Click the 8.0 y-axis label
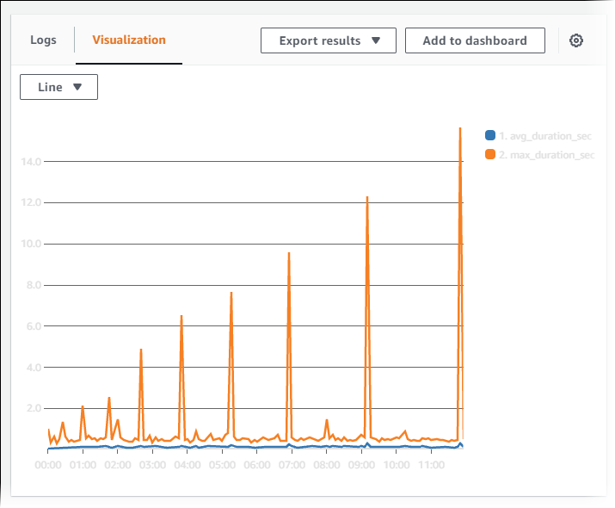615x508 pixels. coord(33,285)
